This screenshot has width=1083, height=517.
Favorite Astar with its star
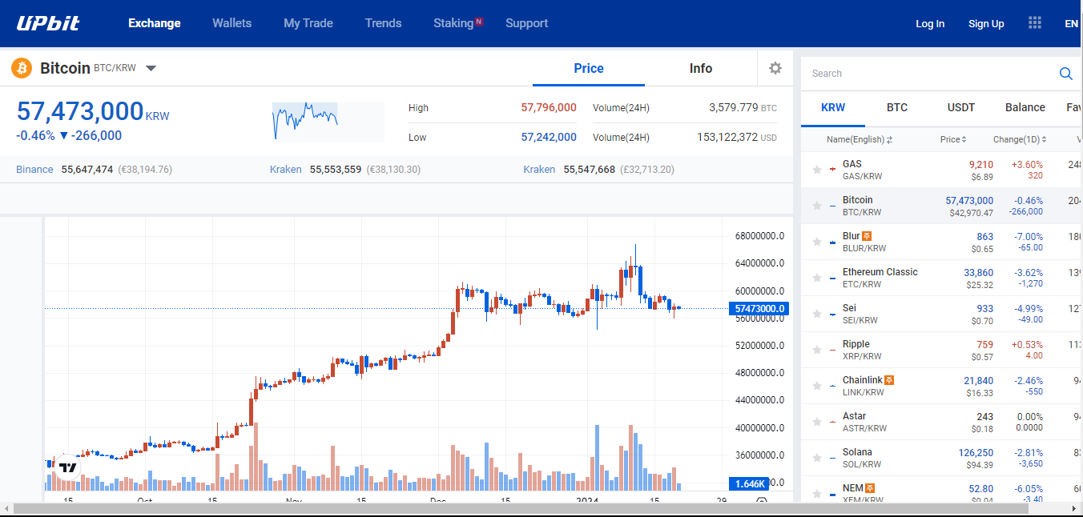(817, 422)
